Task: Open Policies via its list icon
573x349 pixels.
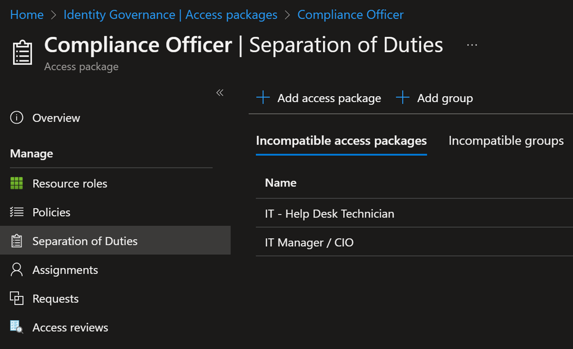Action: [17, 212]
